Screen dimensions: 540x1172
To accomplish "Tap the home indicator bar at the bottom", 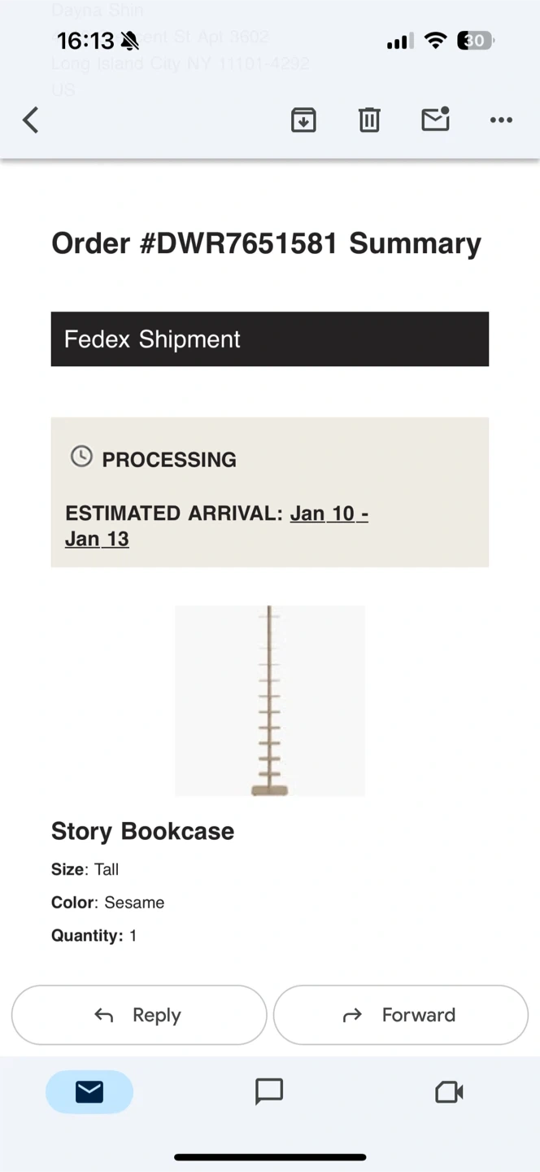I will pos(269,1157).
